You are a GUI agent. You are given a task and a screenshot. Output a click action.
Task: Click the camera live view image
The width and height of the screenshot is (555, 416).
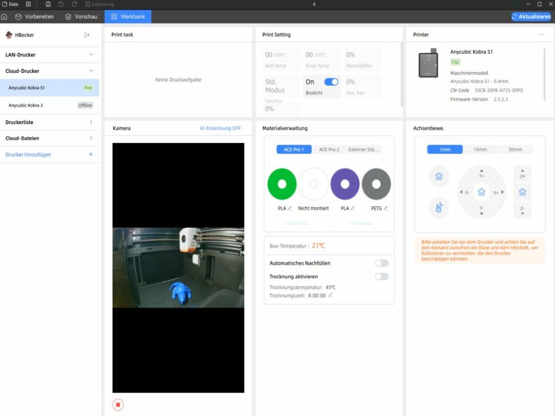pyautogui.click(x=179, y=267)
